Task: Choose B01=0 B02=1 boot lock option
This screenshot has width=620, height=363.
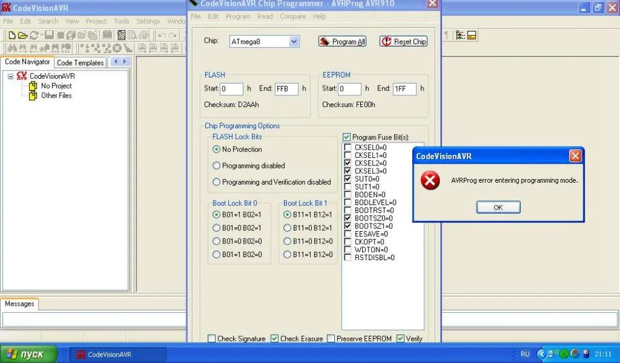Action: coord(216,228)
